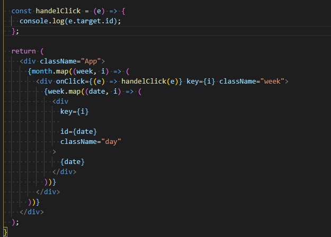Click the 'handelClick' name in the const declaration
Screen dimensions: 331x237
tap(58, 11)
